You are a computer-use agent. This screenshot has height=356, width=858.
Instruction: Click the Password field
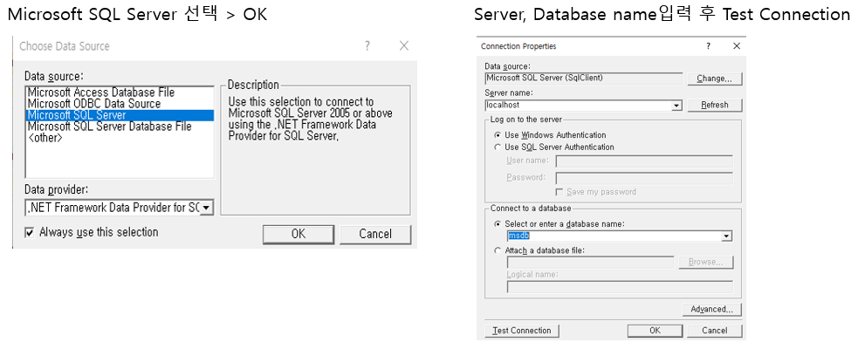coord(644,178)
